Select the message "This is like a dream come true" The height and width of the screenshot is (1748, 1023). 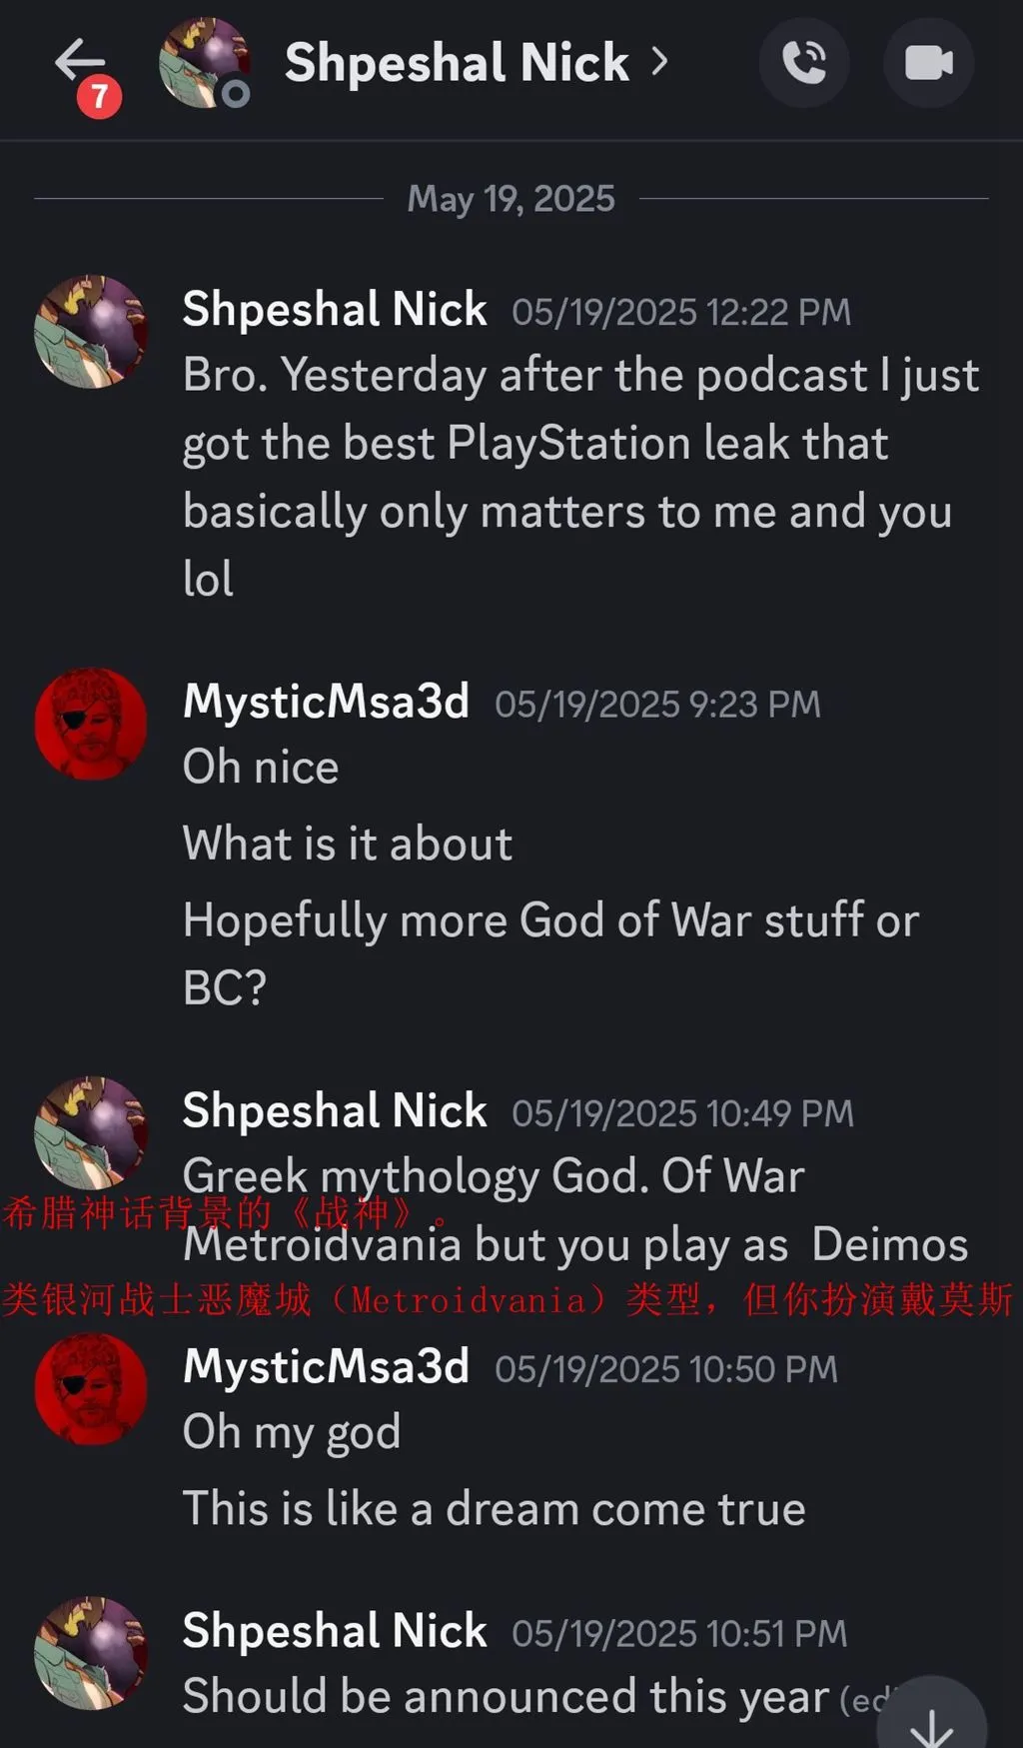tap(494, 1508)
